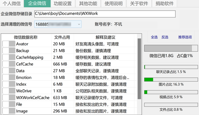Switch on the Emotion toggle
The height and width of the screenshot is (115, 199).
click(x=9, y=77)
